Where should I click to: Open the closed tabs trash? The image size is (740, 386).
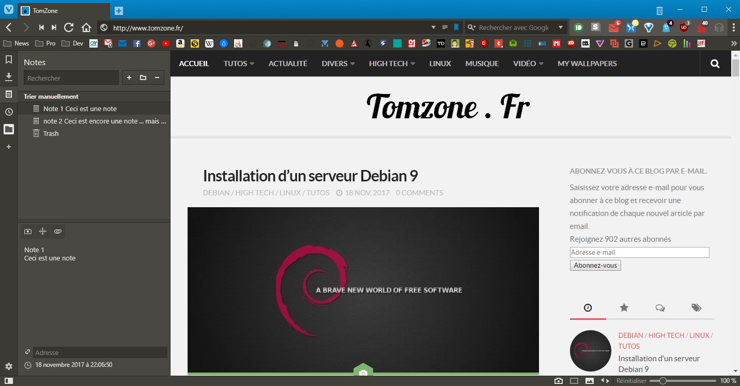coord(659,10)
